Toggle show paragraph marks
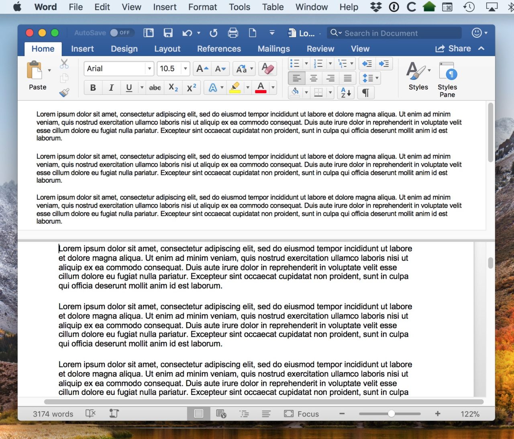The height and width of the screenshot is (439, 514). pos(365,93)
